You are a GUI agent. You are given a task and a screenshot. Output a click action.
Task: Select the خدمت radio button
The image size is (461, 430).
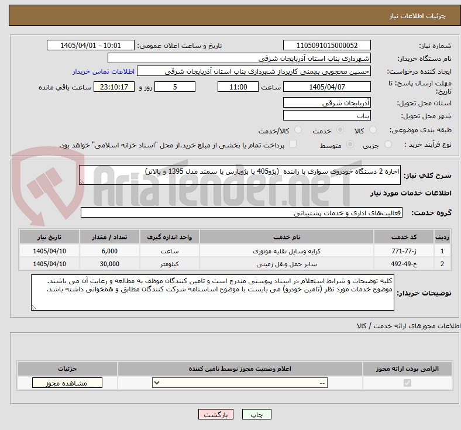(x=340, y=130)
